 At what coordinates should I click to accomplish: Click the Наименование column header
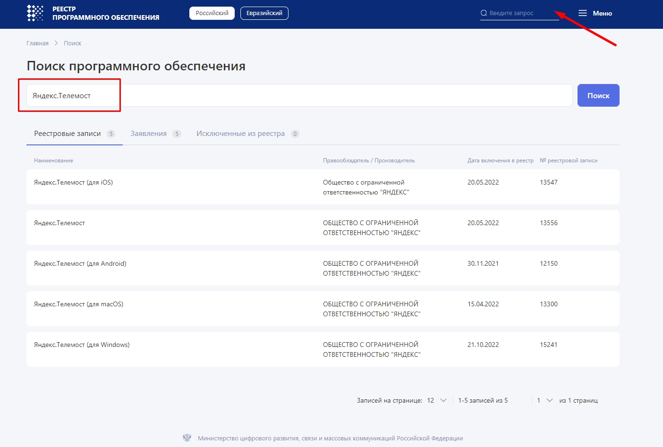tap(53, 160)
